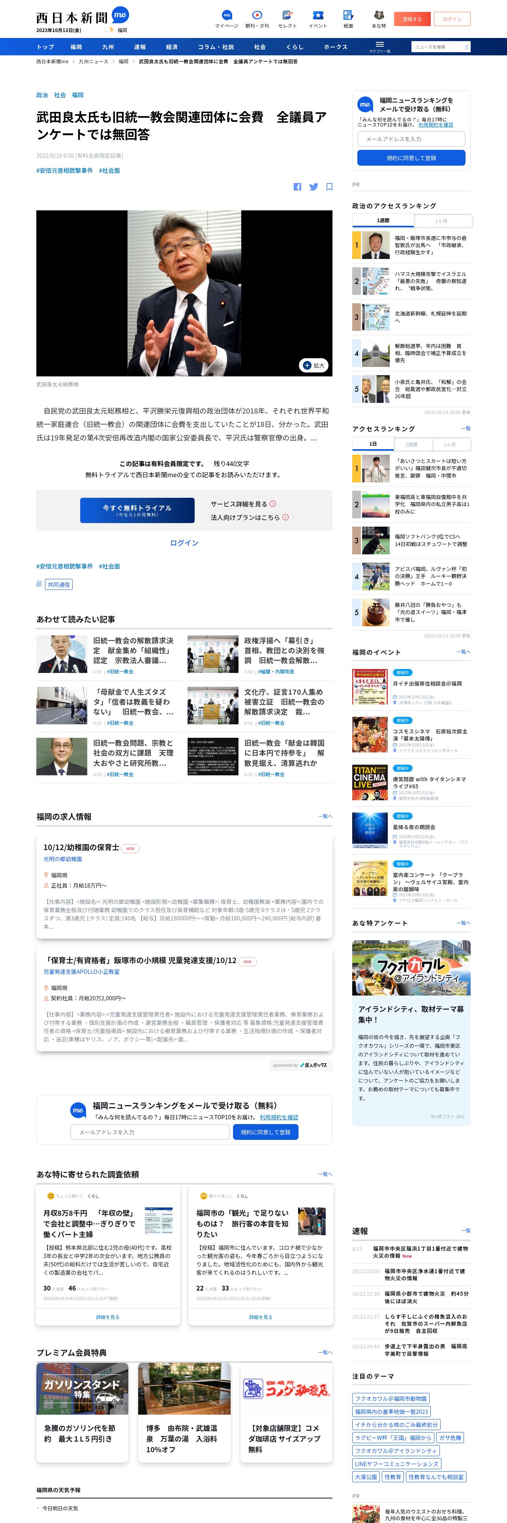Click the print icon beside 共同通信
Viewport: 507px width, 1523px height.
39,584
